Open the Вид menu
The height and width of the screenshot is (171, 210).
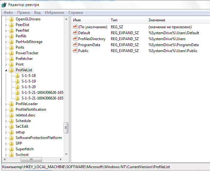click(37, 13)
